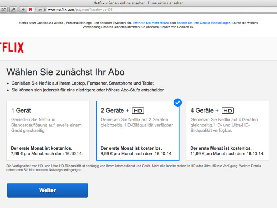The height and width of the screenshot is (208, 277).
Task: Open 'ändern Sie Ihre Cookie-Einstellungen' link
Action: (204, 23)
